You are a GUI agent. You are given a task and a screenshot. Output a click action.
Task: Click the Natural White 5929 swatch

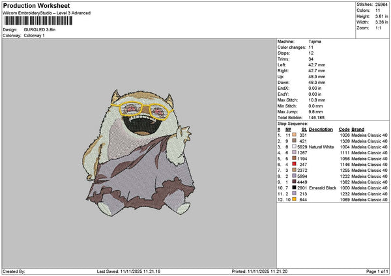(295, 146)
